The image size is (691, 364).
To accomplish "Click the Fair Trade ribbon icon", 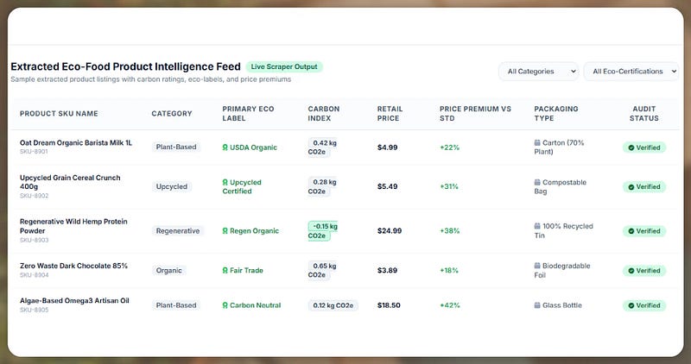I will (x=225, y=270).
